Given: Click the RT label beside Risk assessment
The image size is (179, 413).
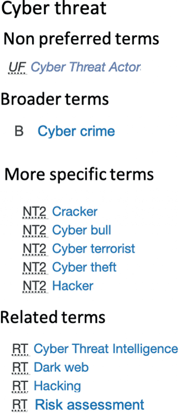Looking at the screenshot, I should click(x=20, y=405).
